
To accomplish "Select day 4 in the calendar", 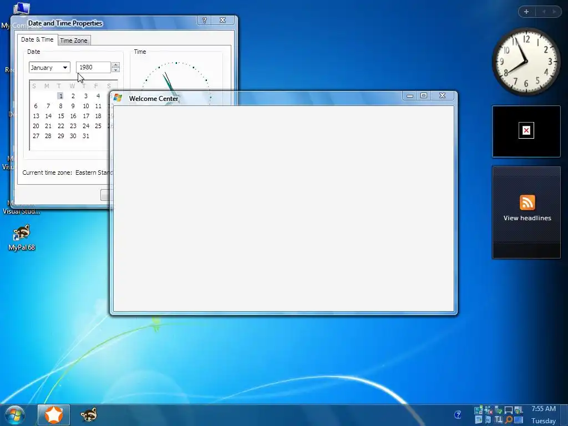I will pos(98,96).
